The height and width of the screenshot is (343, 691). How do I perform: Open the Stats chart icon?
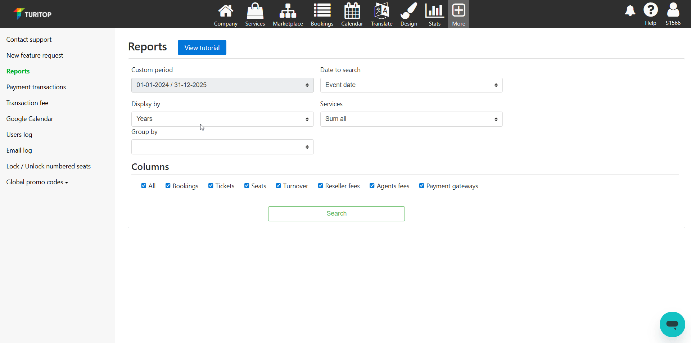point(434,14)
